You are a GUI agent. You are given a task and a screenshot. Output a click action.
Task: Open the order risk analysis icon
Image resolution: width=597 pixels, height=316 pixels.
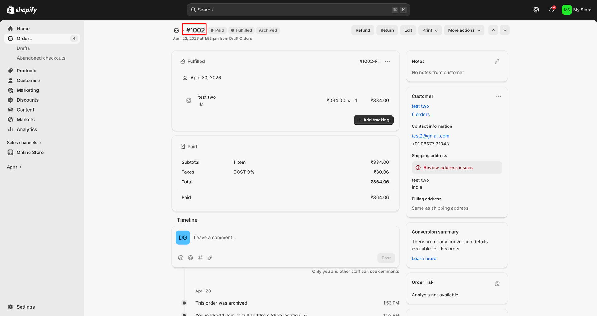(x=497, y=284)
